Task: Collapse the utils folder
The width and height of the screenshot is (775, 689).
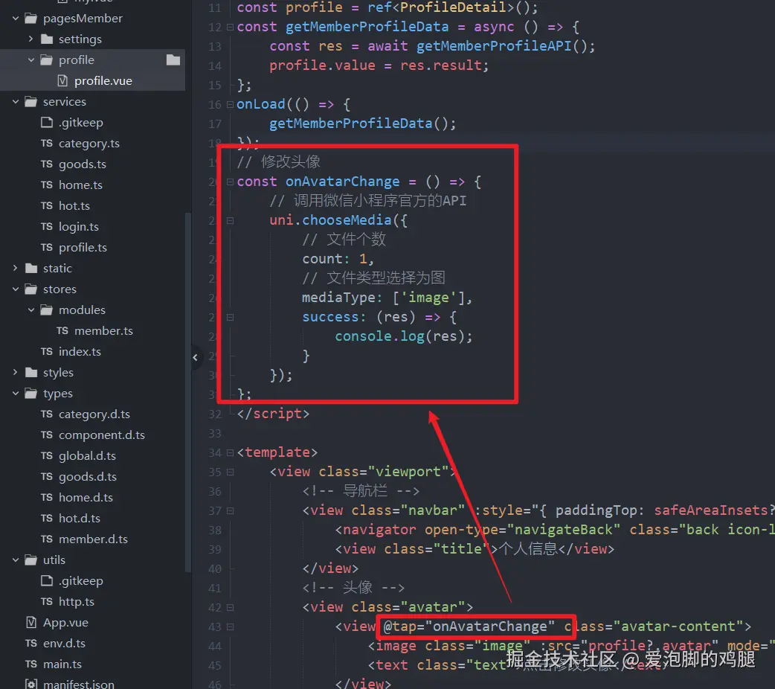Action: pyautogui.click(x=16, y=560)
